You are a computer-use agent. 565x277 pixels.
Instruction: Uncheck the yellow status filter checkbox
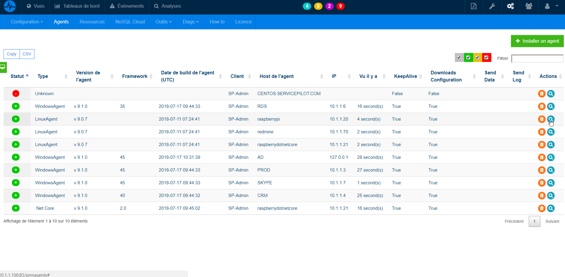pos(477,57)
